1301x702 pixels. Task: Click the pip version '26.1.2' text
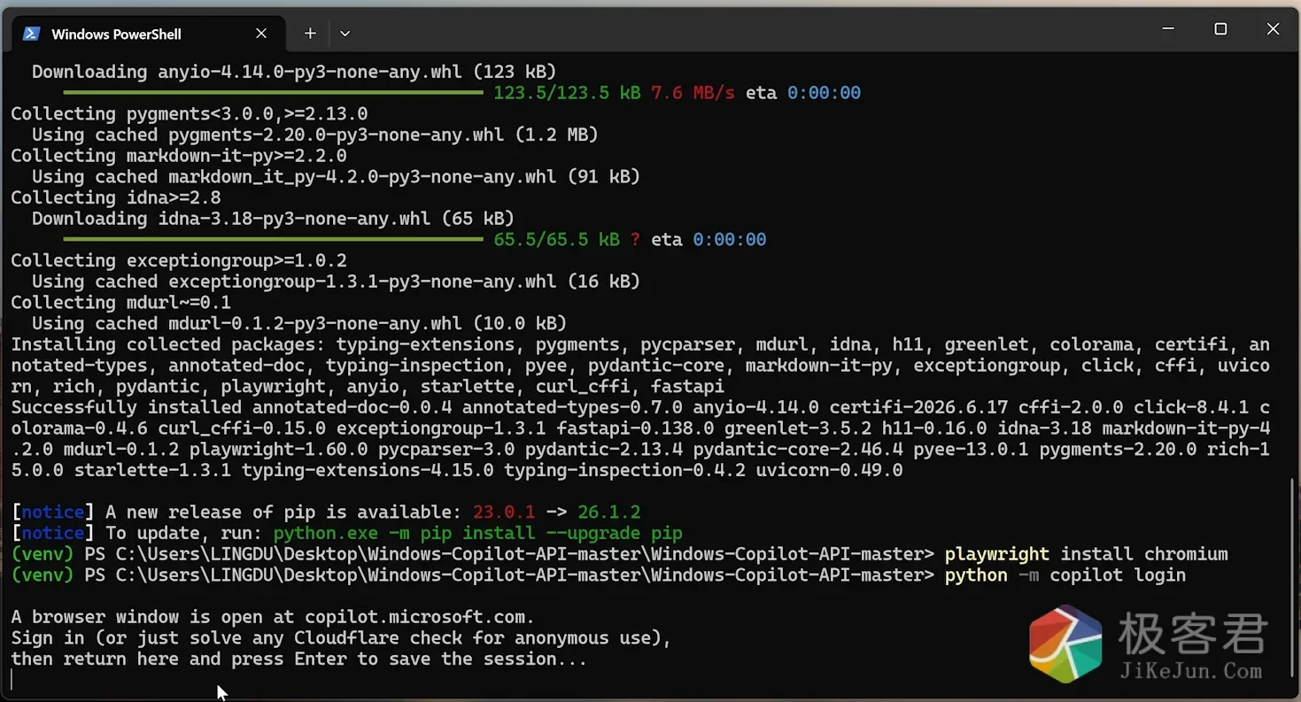click(608, 512)
